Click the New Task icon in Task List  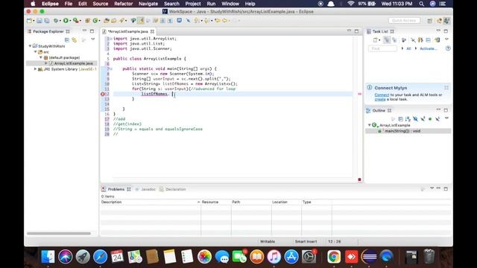click(x=375, y=39)
